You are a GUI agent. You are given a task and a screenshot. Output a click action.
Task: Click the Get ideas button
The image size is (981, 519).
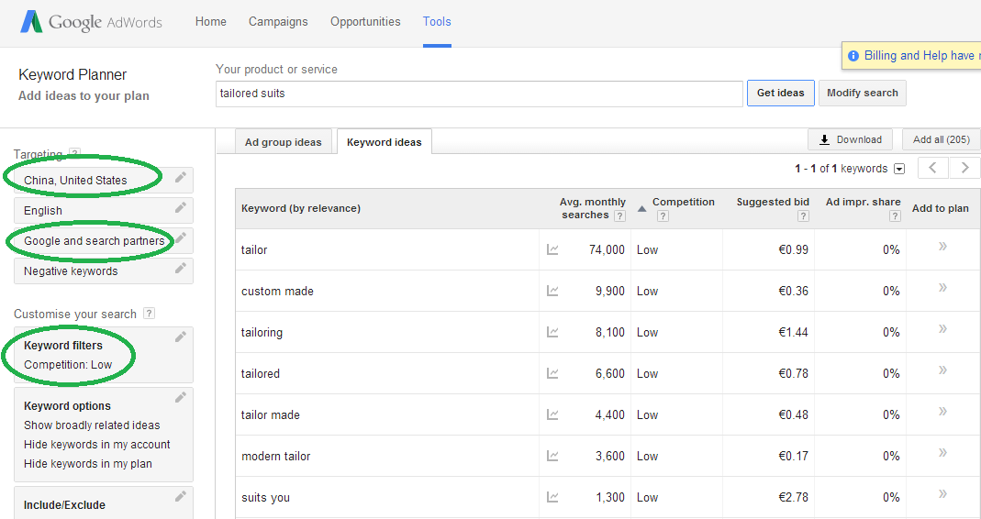[780, 93]
